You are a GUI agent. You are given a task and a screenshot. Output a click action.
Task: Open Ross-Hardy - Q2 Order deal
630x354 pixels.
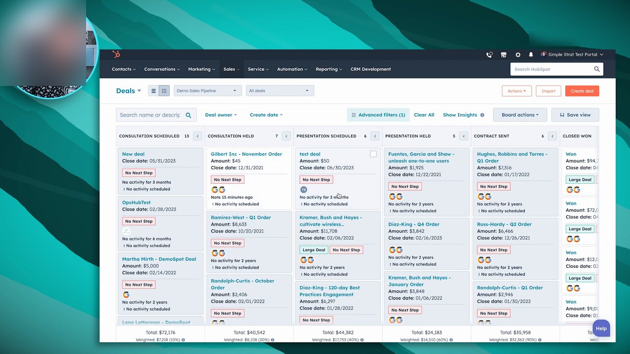pyautogui.click(x=504, y=224)
